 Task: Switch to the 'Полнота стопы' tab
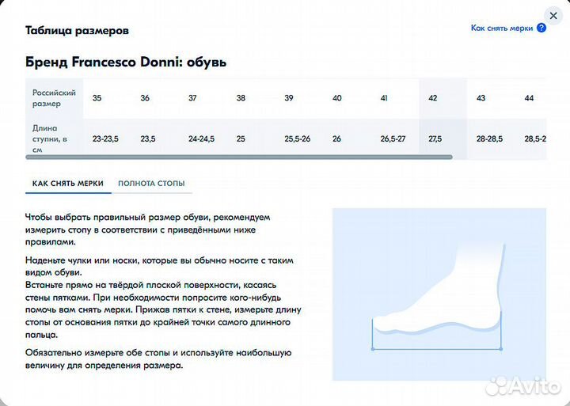point(151,183)
